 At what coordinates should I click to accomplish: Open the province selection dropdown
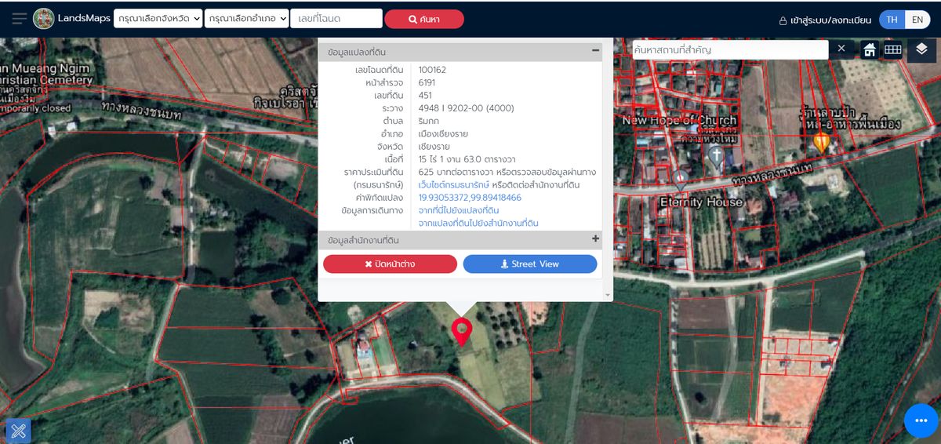158,19
